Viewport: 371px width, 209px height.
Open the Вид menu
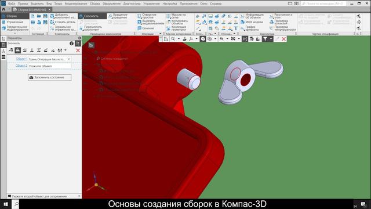tap(49, 3)
